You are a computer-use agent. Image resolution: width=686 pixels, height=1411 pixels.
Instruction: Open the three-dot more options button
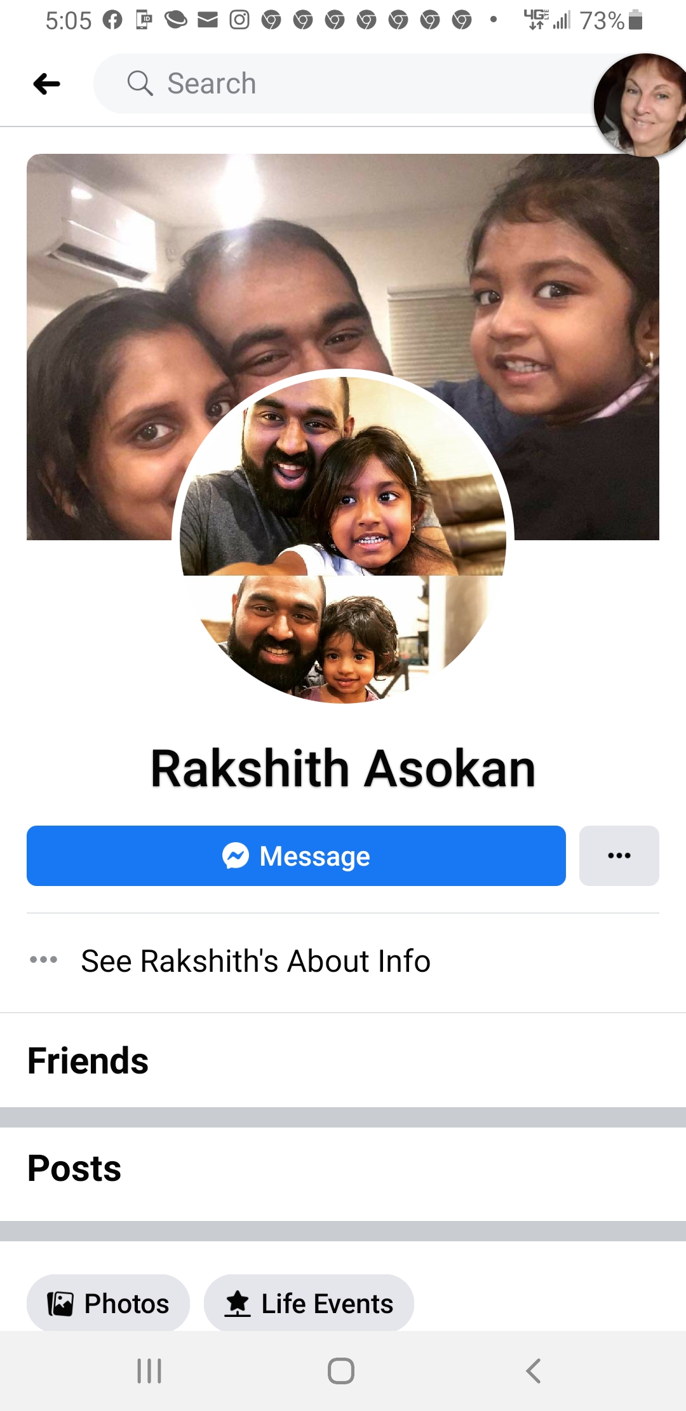619,855
